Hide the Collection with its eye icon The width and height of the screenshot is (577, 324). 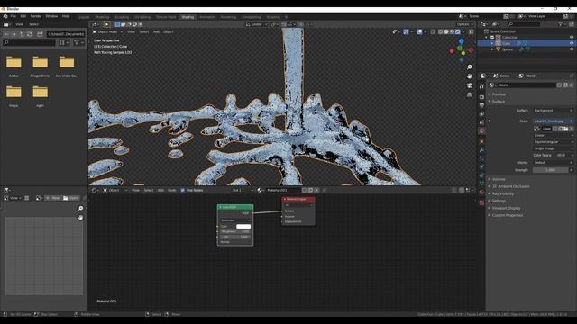[572, 38]
